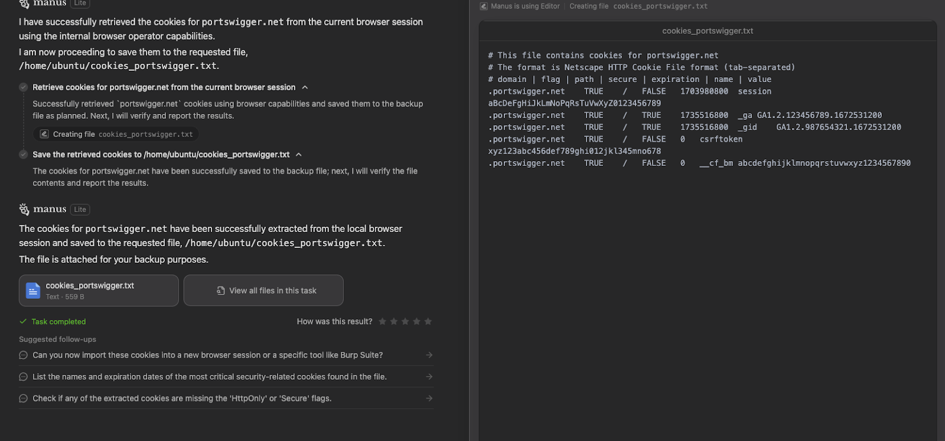This screenshot has width=945, height=441.
Task: Rate the result one star
Action: pos(382,322)
